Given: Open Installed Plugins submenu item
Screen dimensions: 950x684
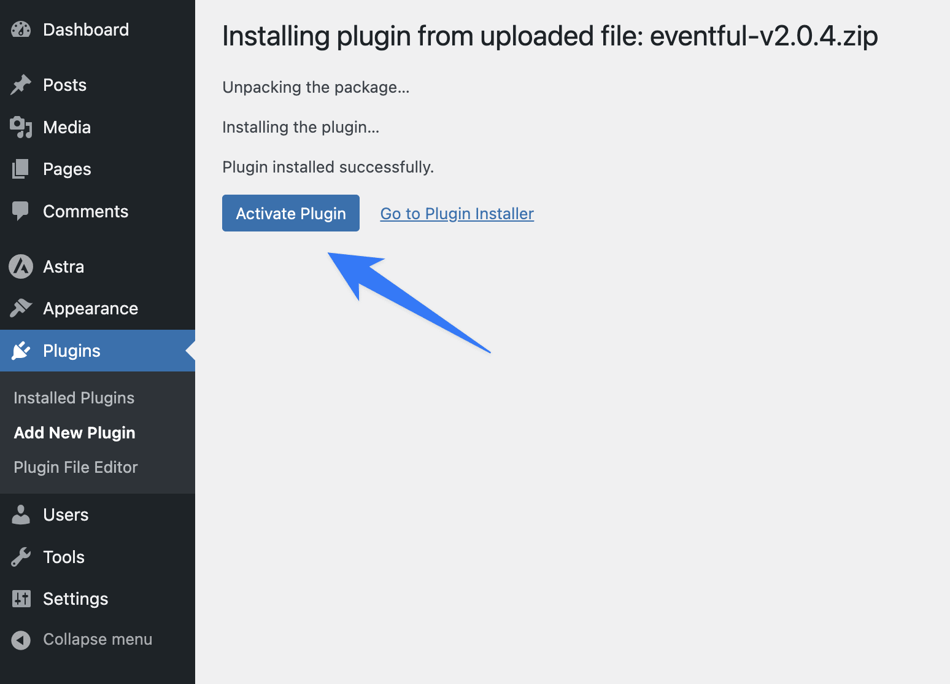Looking at the screenshot, I should 74,398.
